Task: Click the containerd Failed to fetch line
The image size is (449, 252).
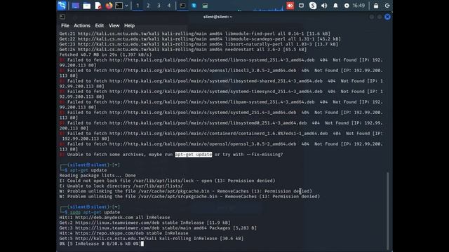Action: 221,136
